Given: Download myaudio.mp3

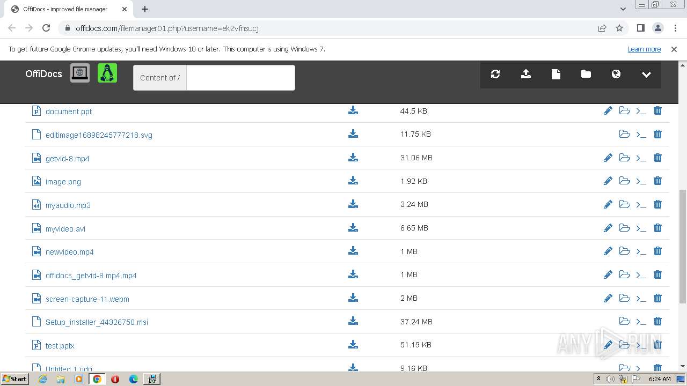Looking at the screenshot, I should click(x=353, y=204).
